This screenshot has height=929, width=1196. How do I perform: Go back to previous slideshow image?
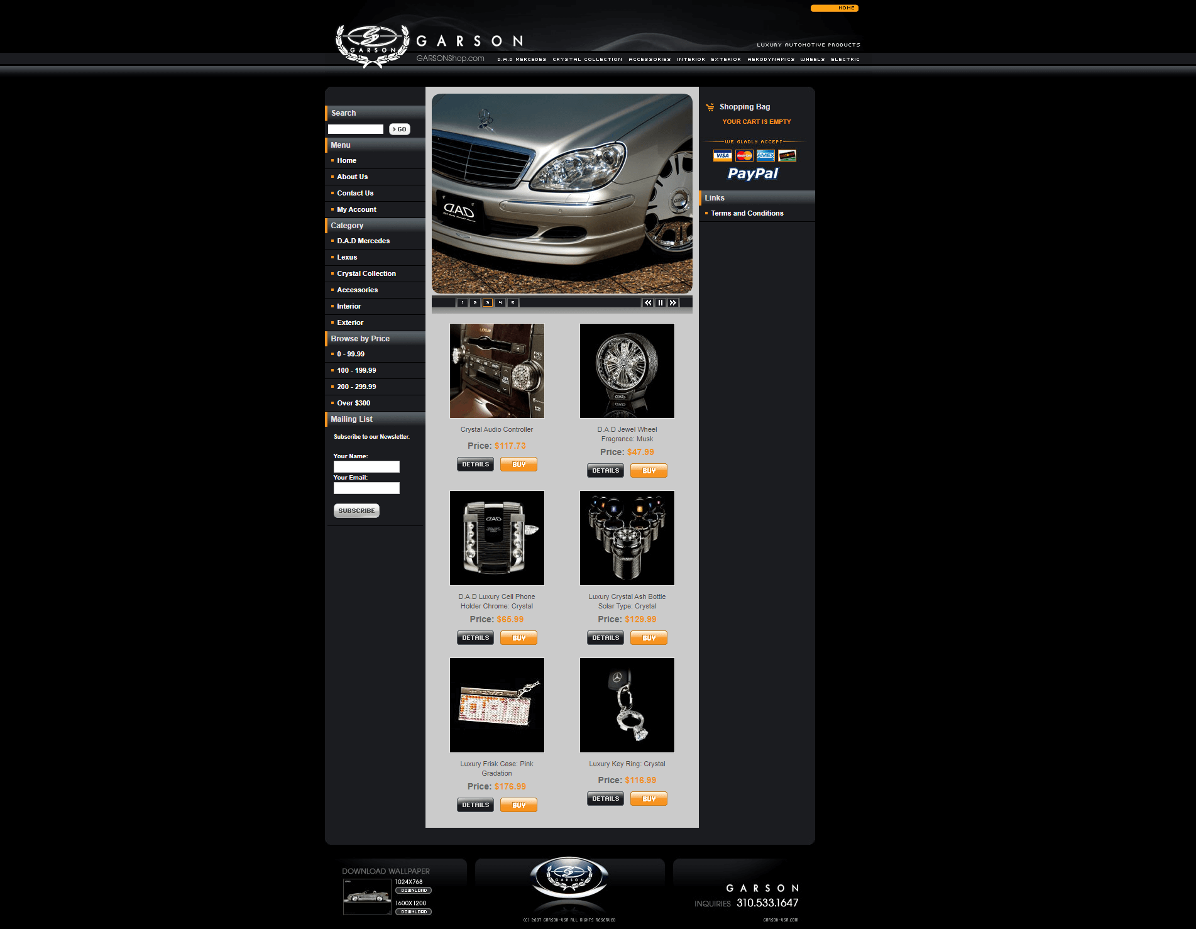pos(647,303)
